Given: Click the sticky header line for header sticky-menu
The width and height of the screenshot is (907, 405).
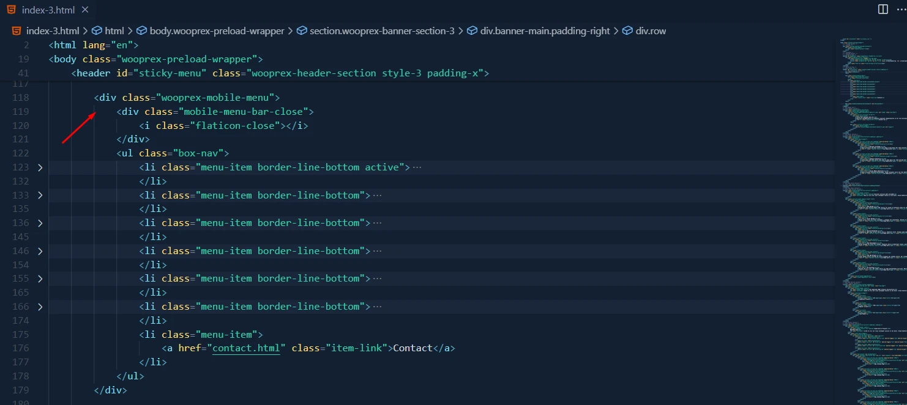Looking at the screenshot, I should (x=279, y=73).
